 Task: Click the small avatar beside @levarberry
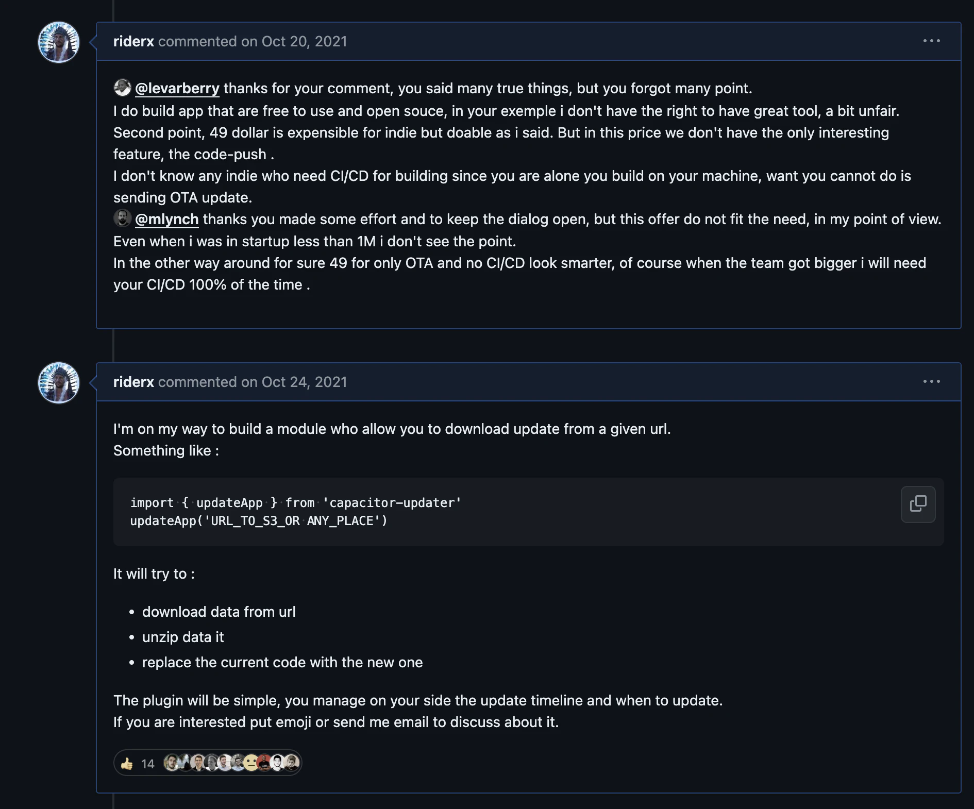(122, 88)
